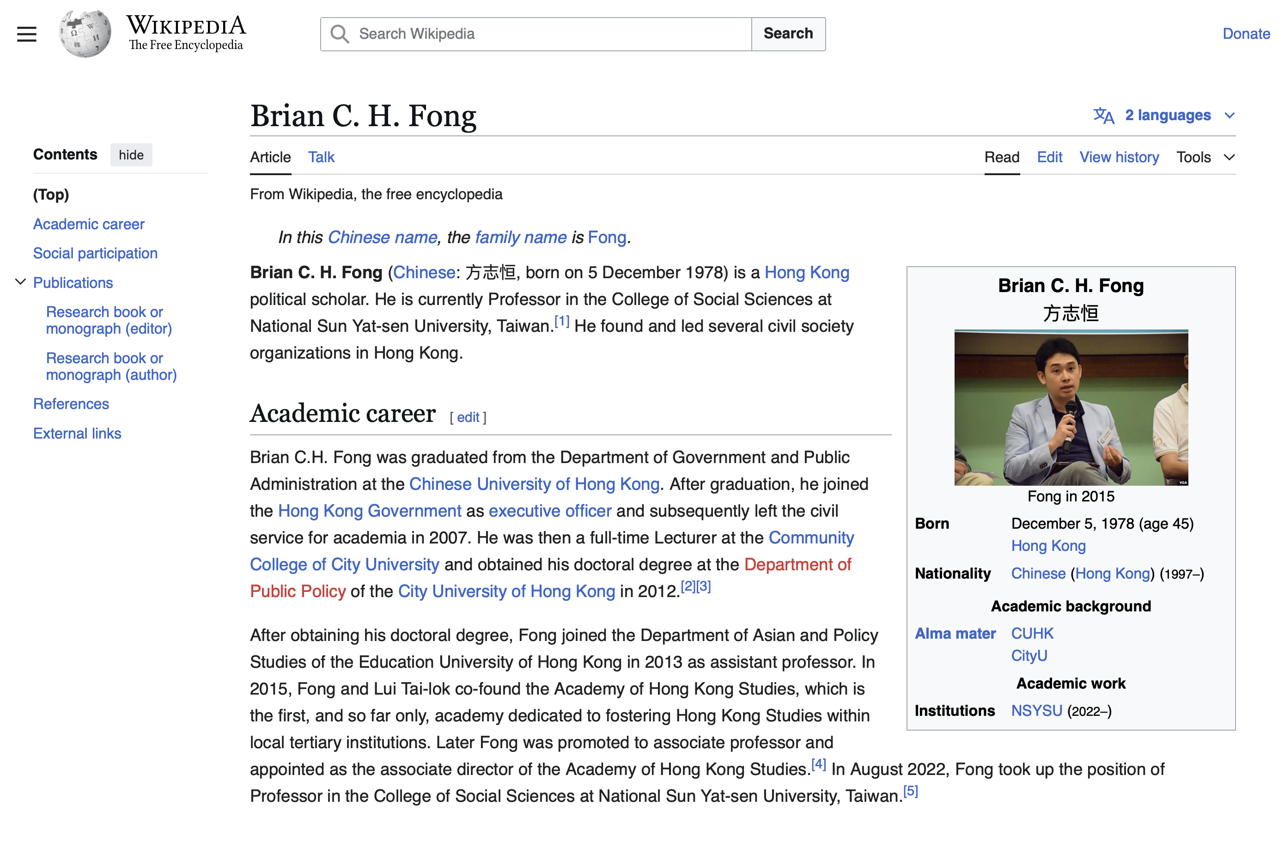Screen dimensions: 1278x842
Task: Open Hong Kong nationality link in parentheses
Action: (1112, 574)
